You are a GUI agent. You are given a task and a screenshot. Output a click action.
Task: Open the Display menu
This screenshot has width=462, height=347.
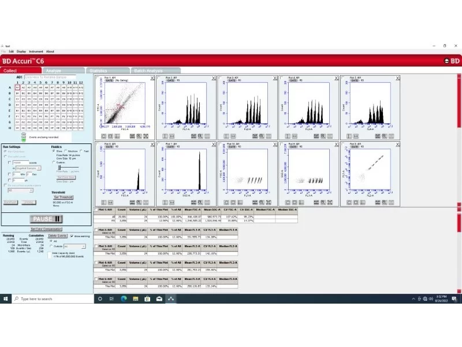(x=21, y=51)
